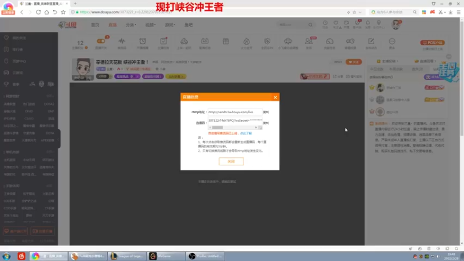Copy the stream key (直播码) in the dialog
Viewport: 464px width, 261px height.
click(266, 123)
